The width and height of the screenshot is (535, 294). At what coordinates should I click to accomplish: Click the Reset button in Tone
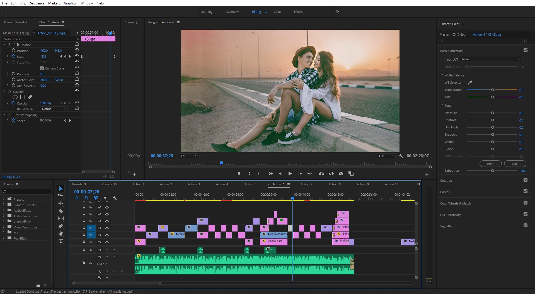pyautogui.click(x=490, y=164)
